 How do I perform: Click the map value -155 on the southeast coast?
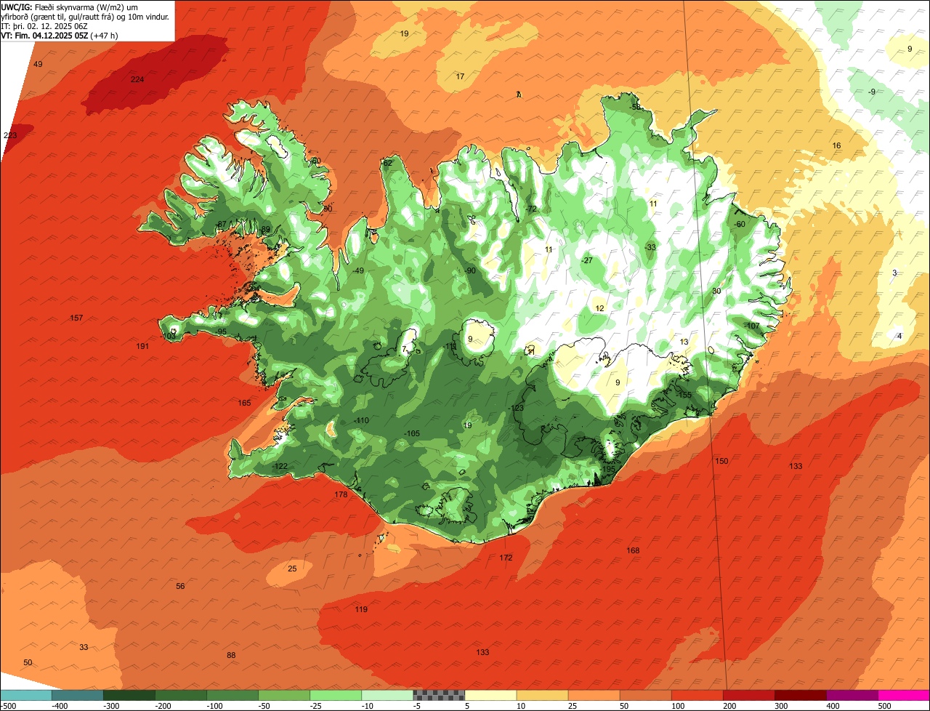[x=684, y=395]
